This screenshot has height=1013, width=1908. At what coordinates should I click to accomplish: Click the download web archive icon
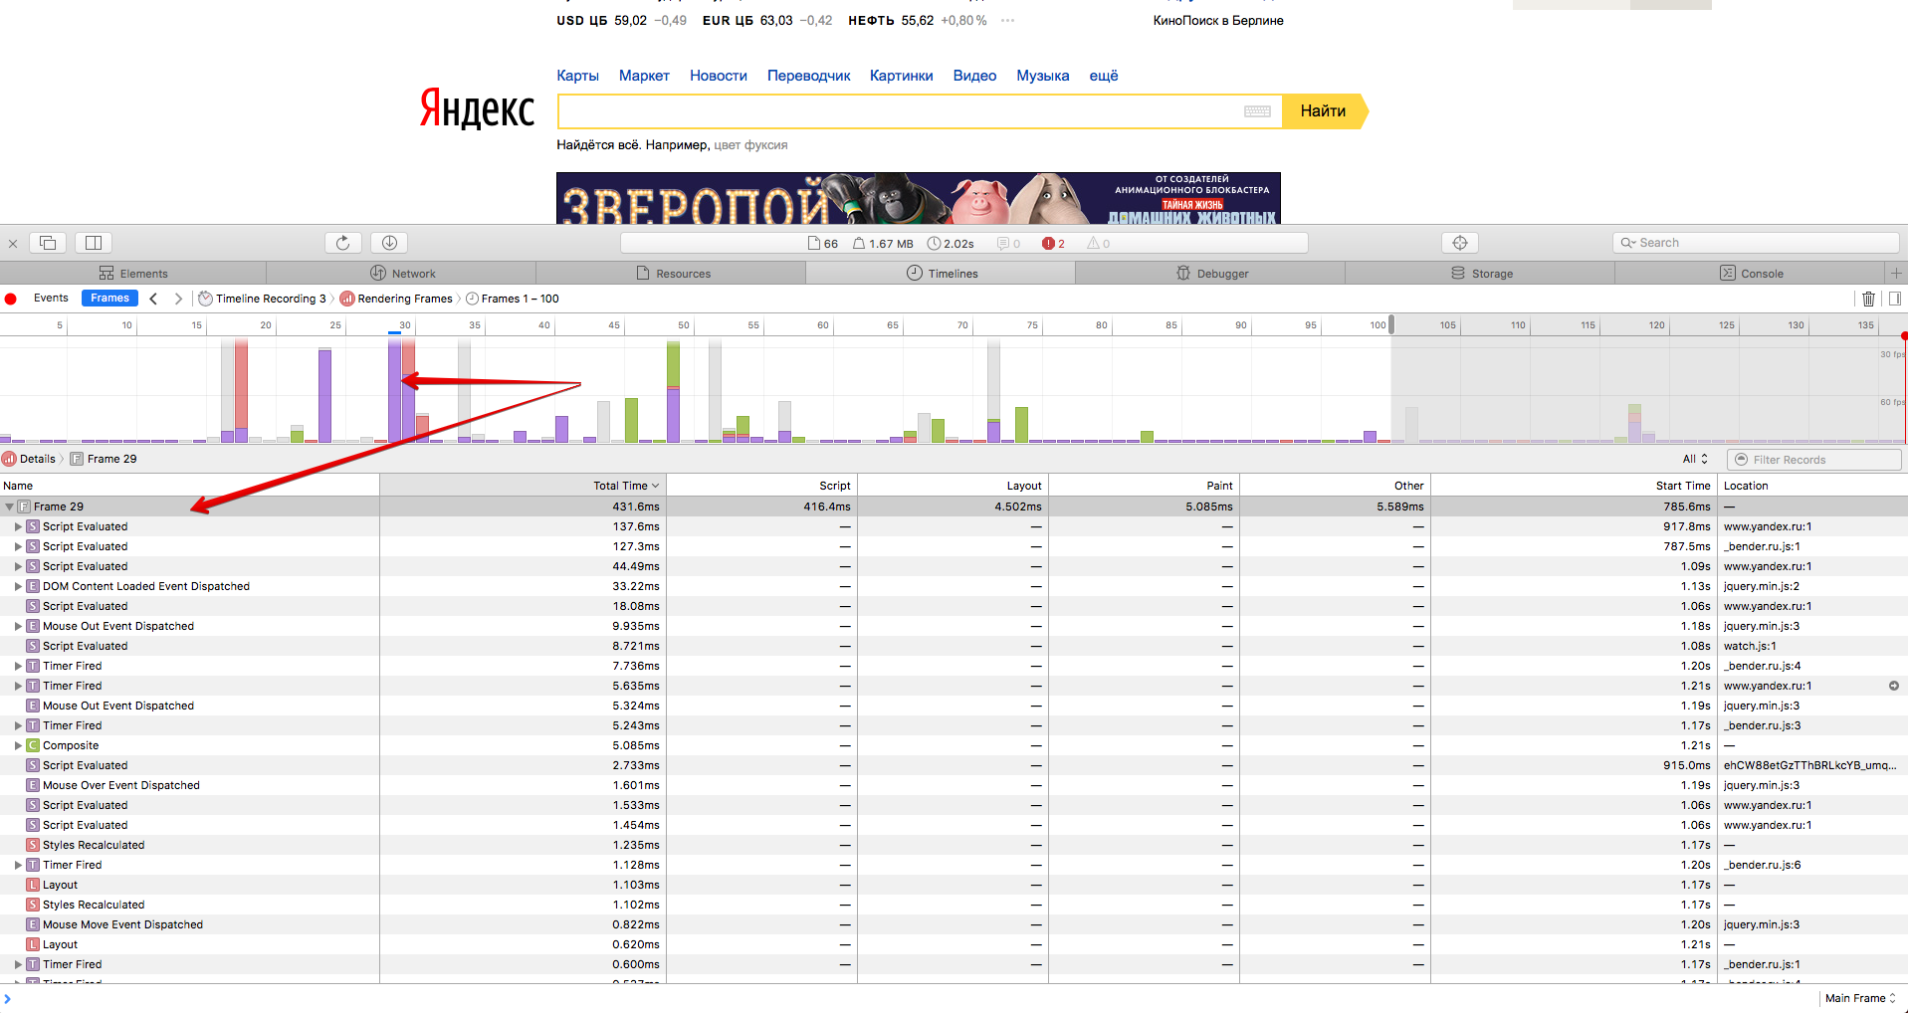click(x=389, y=243)
